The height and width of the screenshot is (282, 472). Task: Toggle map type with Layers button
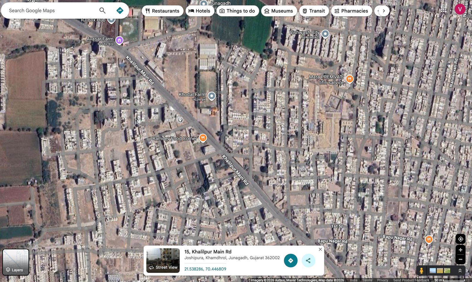pyautogui.click(x=16, y=262)
